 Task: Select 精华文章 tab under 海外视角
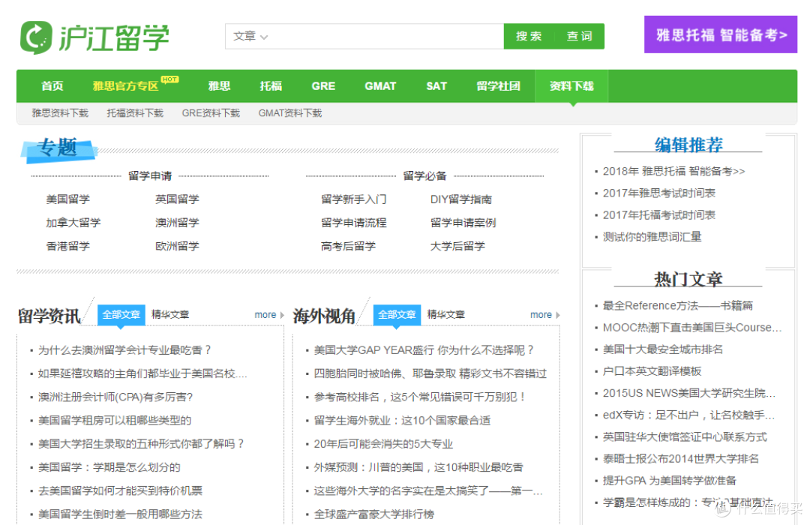446,315
